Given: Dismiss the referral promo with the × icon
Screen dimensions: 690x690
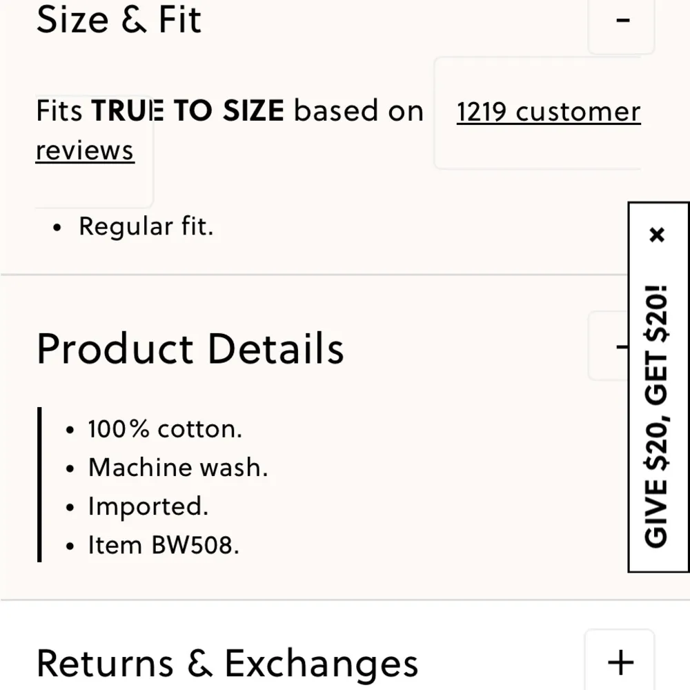Looking at the screenshot, I should (x=657, y=235).
